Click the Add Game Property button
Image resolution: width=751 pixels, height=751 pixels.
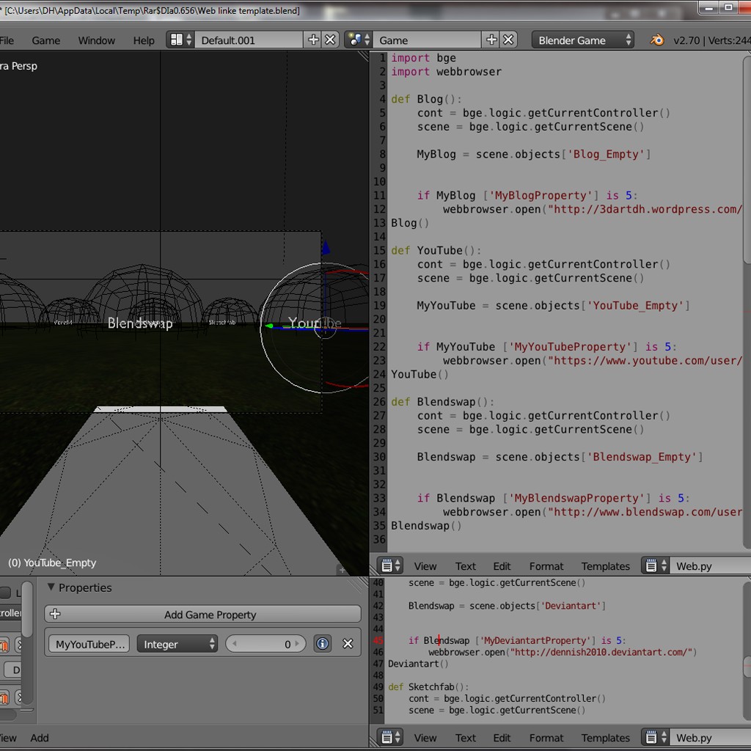202,614
